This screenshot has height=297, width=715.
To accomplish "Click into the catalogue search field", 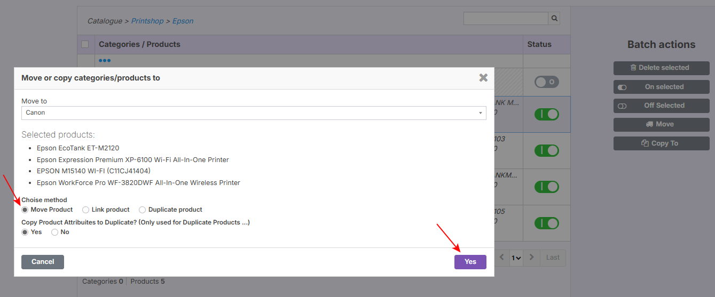I will [506, 19].
